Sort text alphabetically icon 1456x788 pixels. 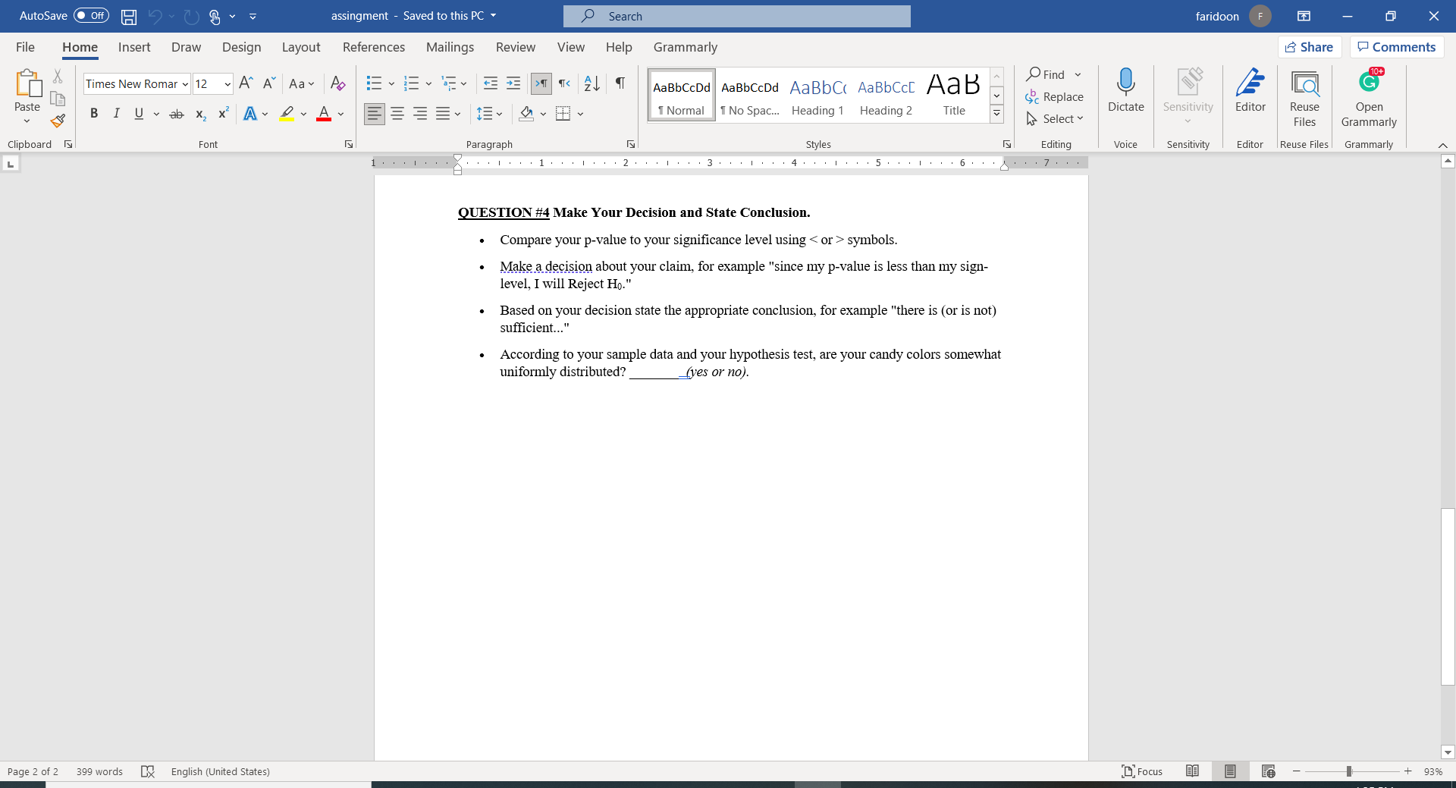coord(592,83)
